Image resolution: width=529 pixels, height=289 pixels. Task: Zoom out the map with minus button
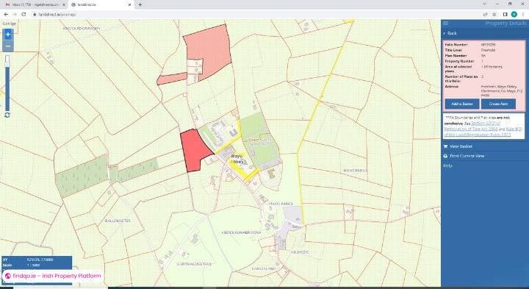click(x=8, y=46)
